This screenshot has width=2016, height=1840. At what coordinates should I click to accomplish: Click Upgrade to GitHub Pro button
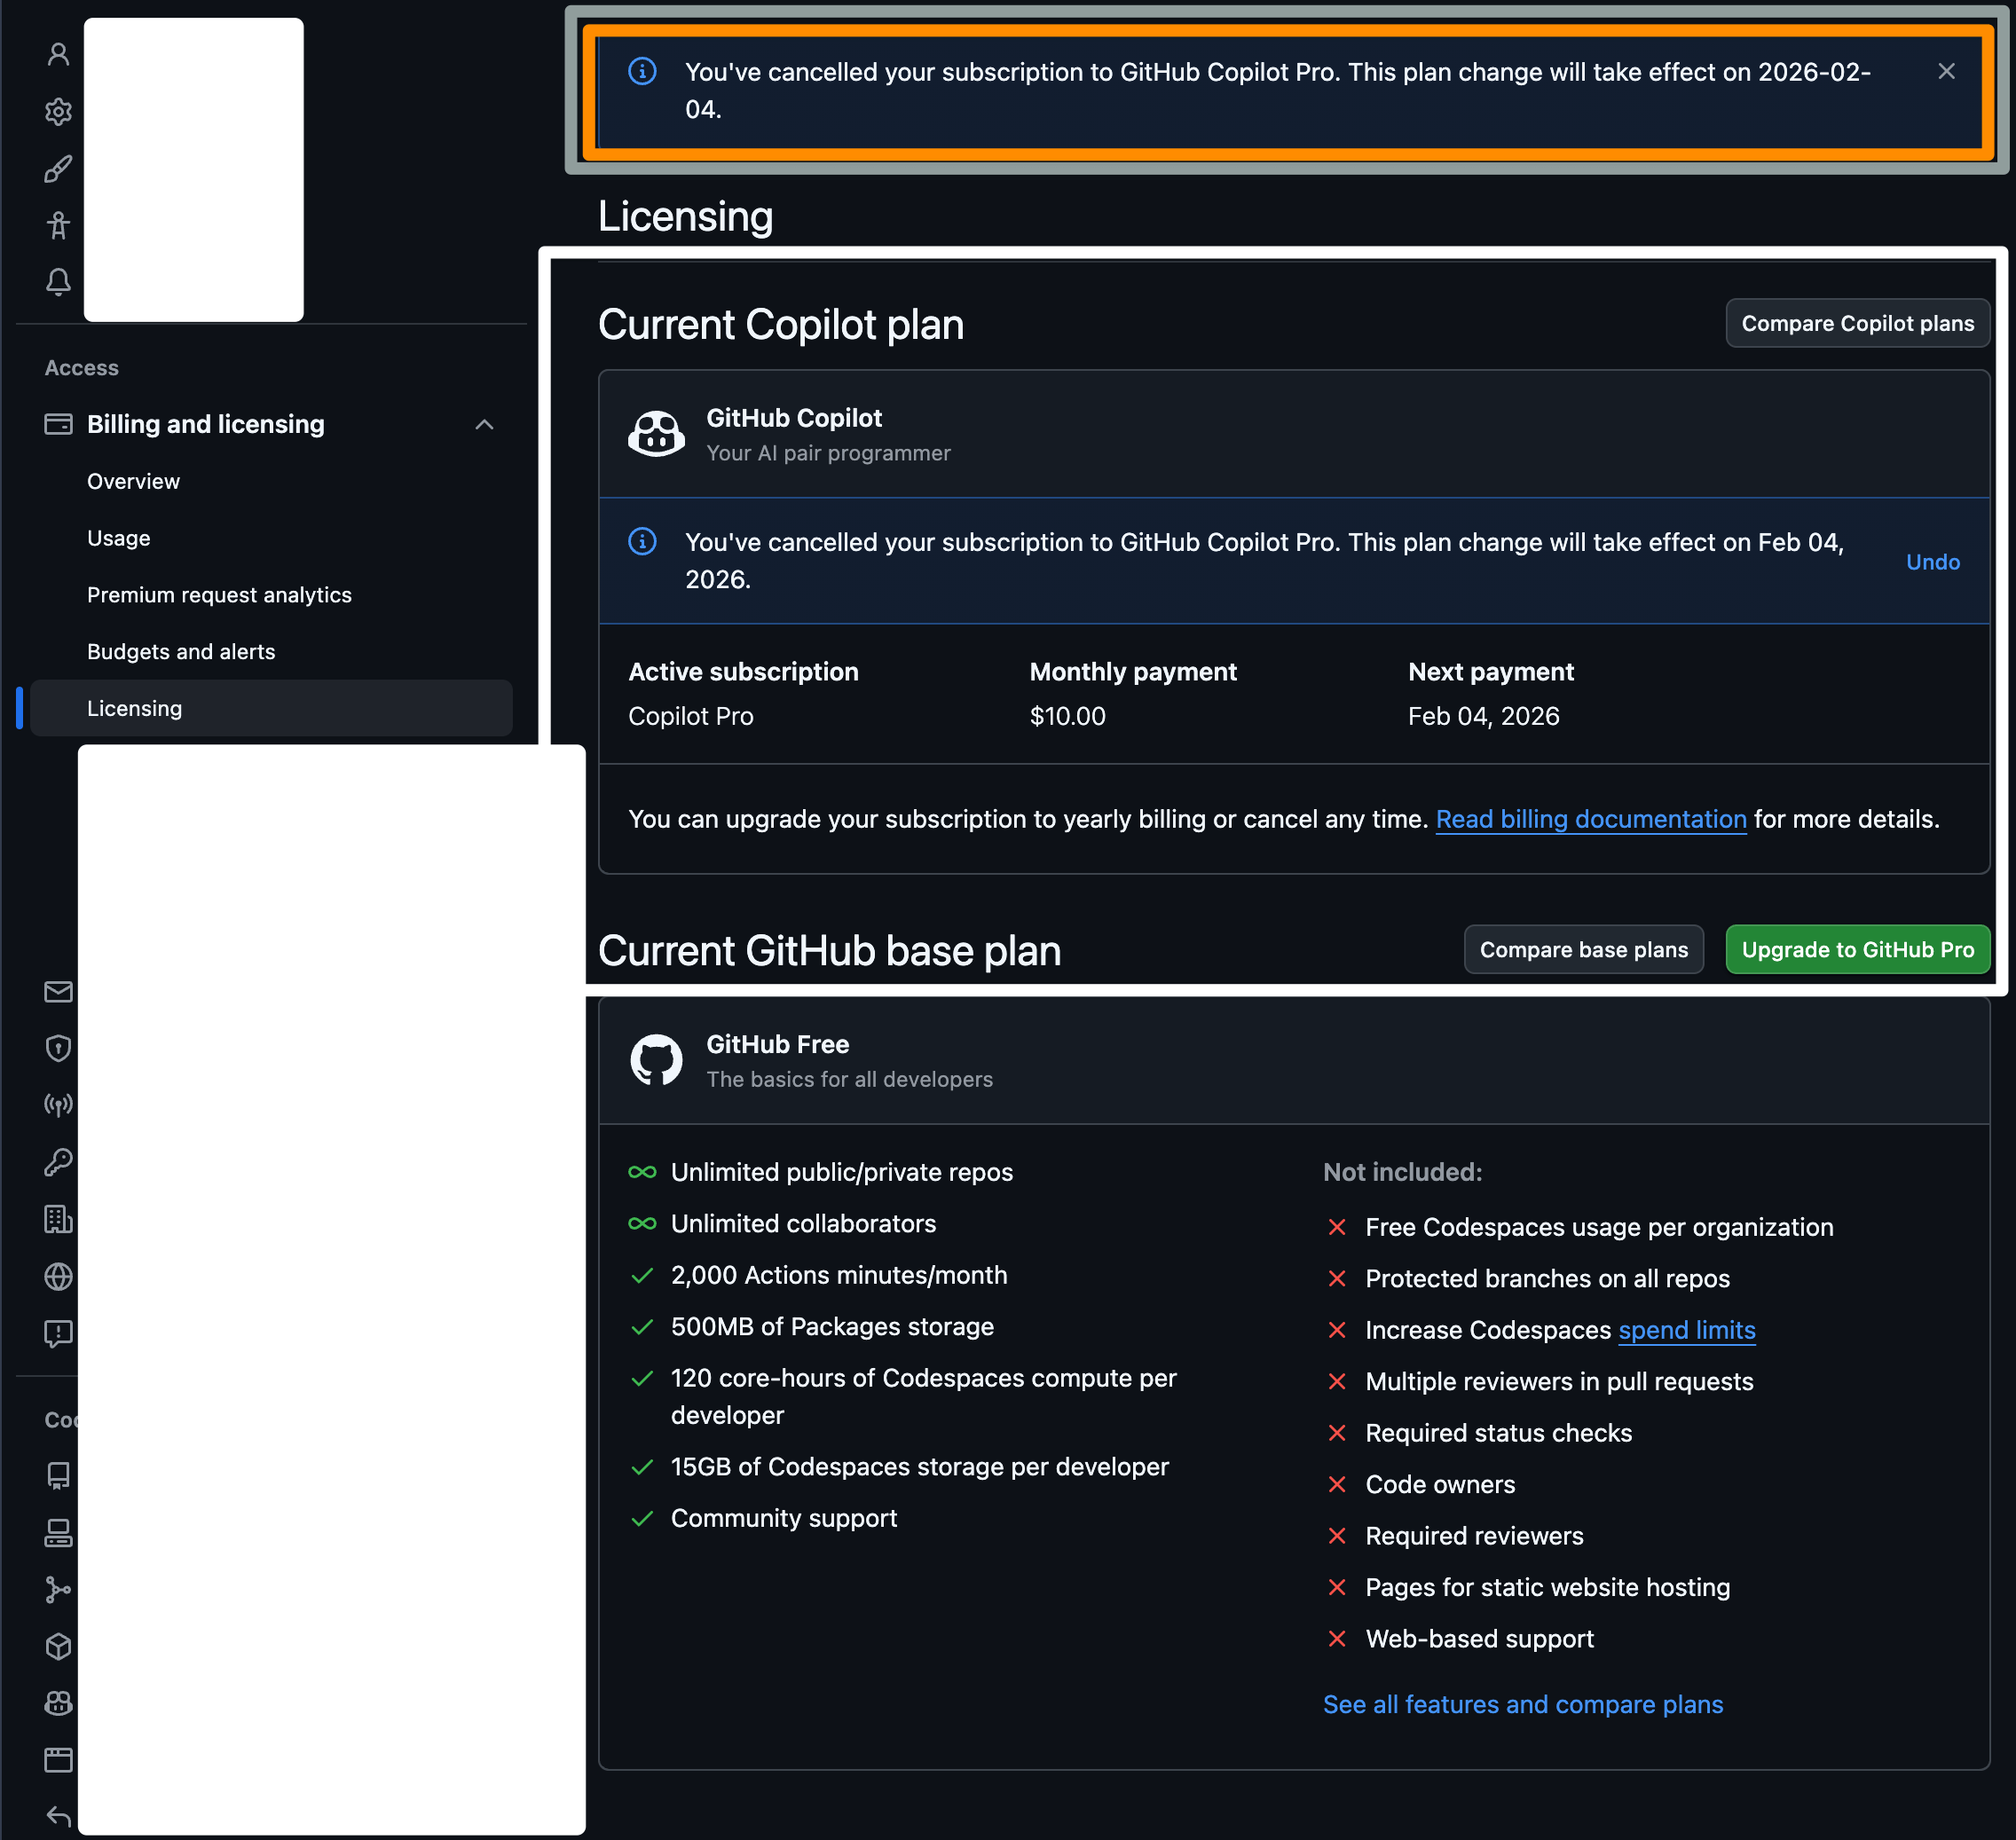(1857, 950)
